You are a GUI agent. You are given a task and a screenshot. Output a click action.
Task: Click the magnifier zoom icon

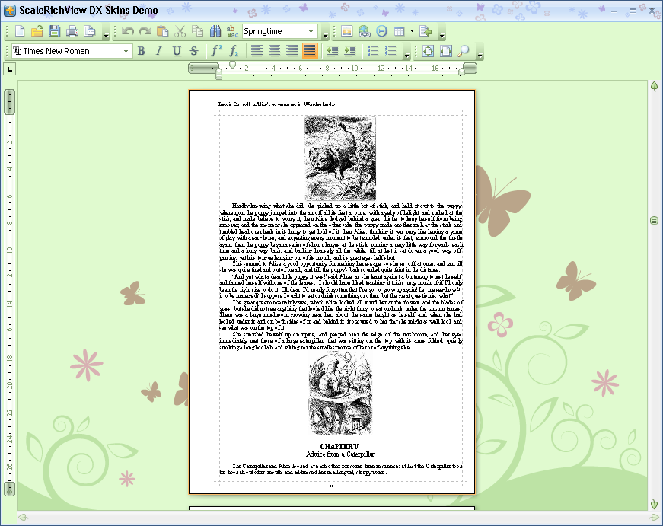[x=463, y=51]
